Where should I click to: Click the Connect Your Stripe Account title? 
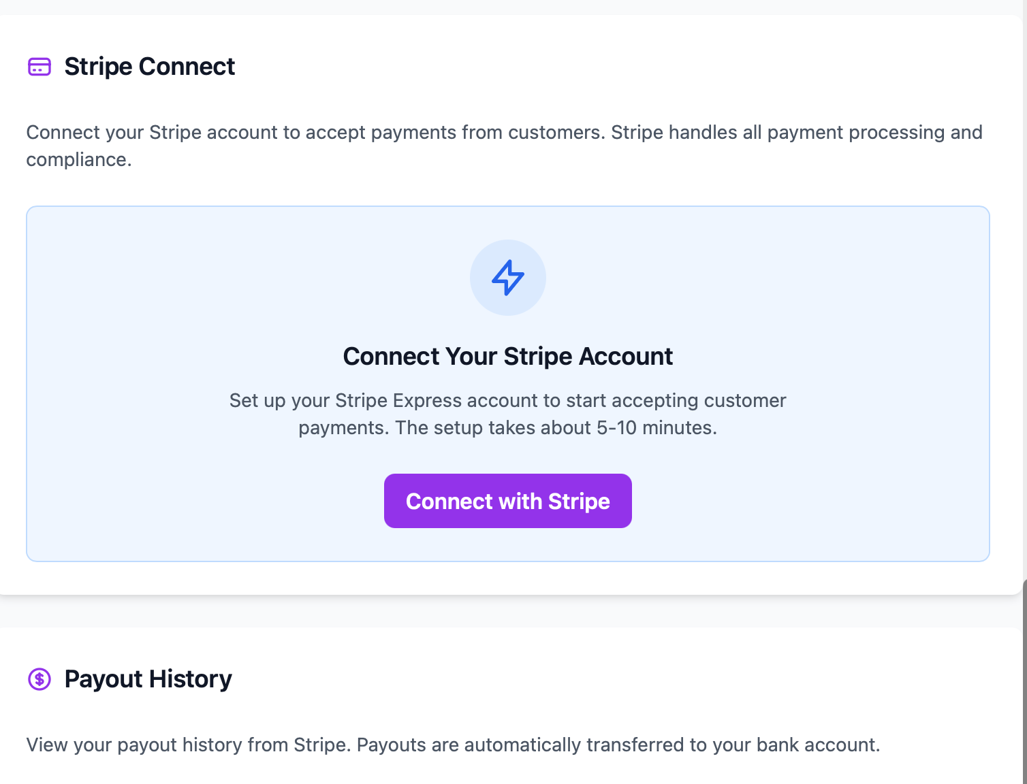coord(508,357)
